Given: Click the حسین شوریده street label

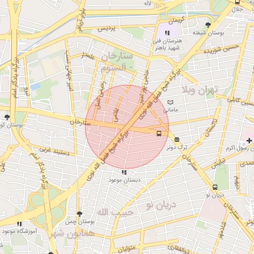Looking at the screenshot, I should 221,49.
